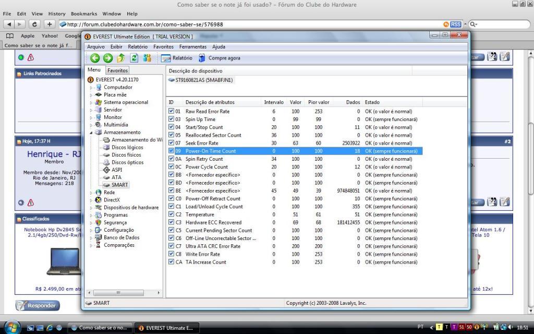
Task: Toggle the Power-On Time Count checkbox
Action: 171,151
